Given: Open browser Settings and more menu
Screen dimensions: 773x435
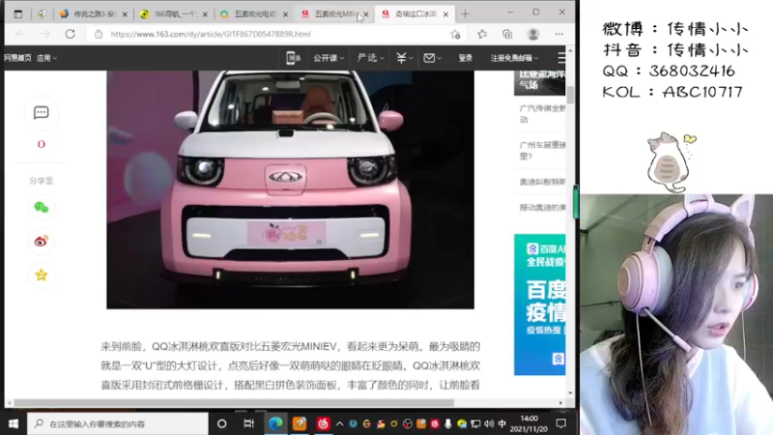Looking at the screenshot, I should click(x=558, y=34).
